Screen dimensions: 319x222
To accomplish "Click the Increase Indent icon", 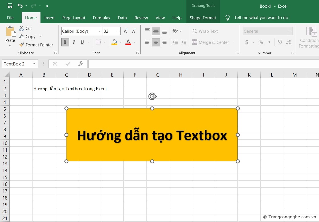I will pyautogui.click(x=184, y=42).
